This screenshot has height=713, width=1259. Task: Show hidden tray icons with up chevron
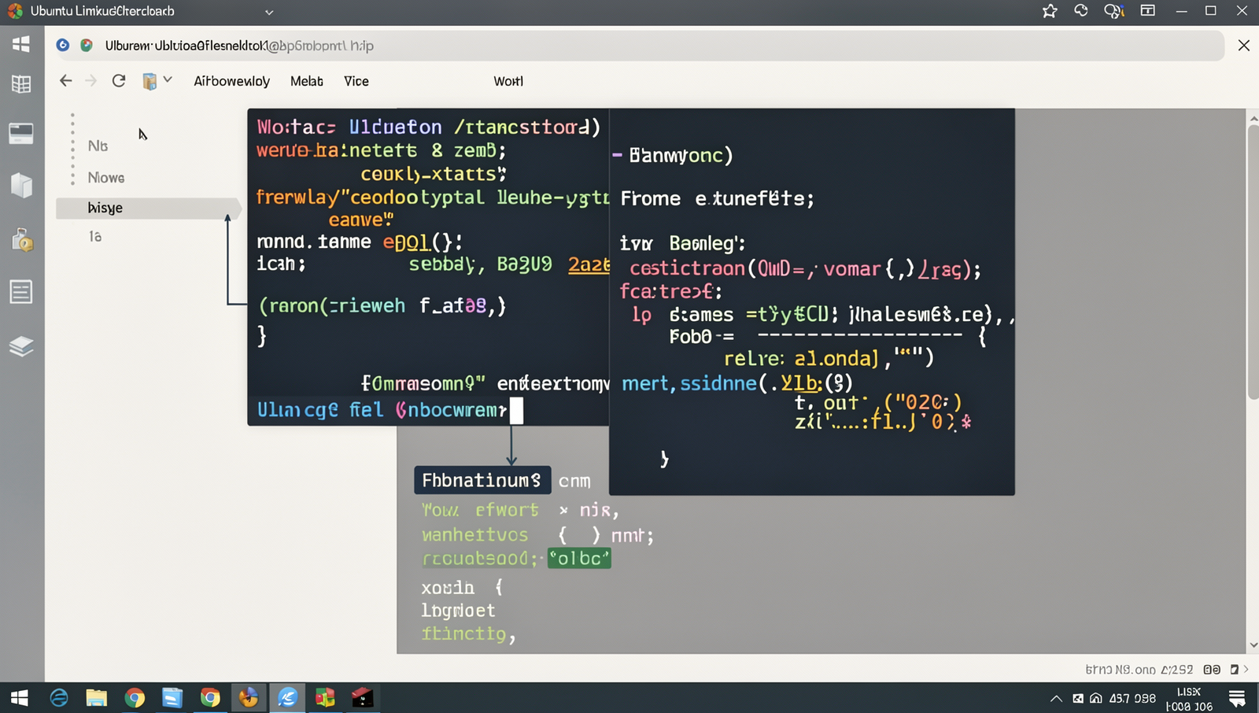click(x=1056, y=698)
